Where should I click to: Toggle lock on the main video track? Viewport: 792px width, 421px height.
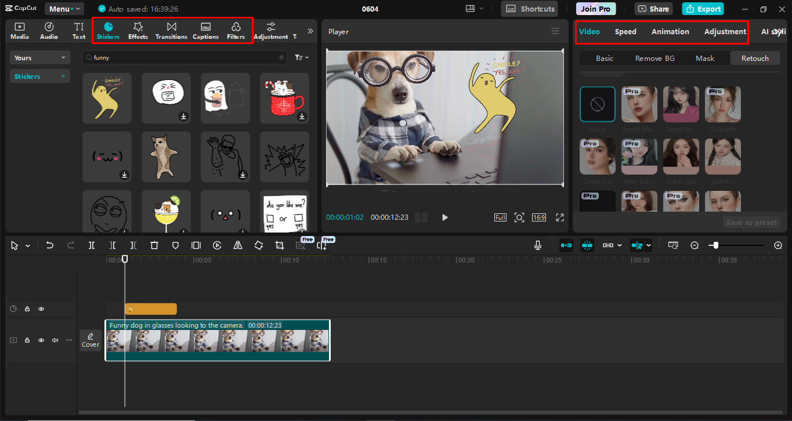pos(27,340)
